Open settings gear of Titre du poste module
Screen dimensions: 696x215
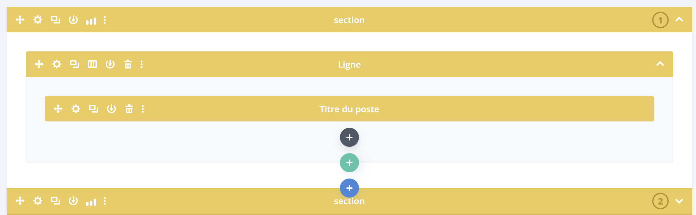click(76, 109)
